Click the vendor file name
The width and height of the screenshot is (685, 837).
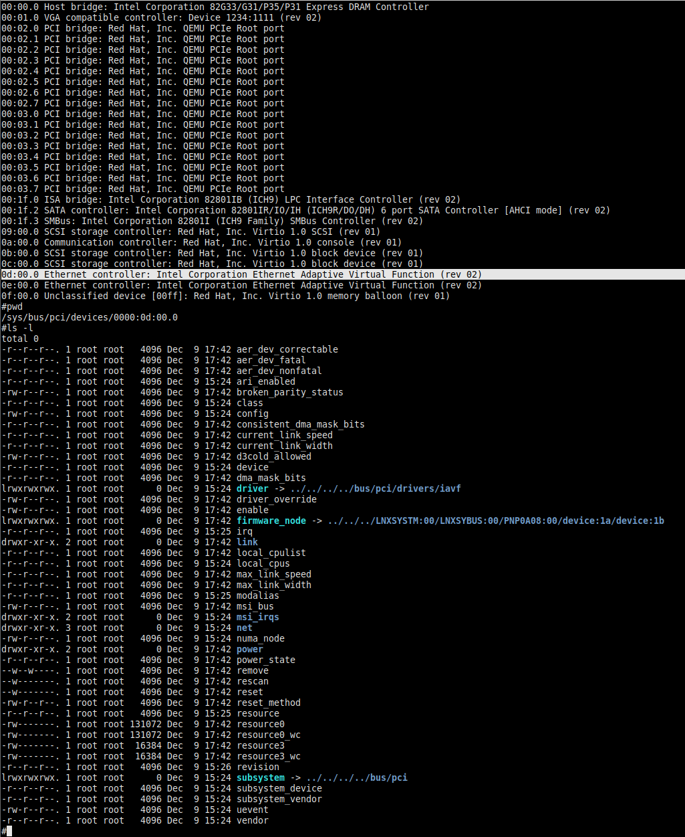253,820
